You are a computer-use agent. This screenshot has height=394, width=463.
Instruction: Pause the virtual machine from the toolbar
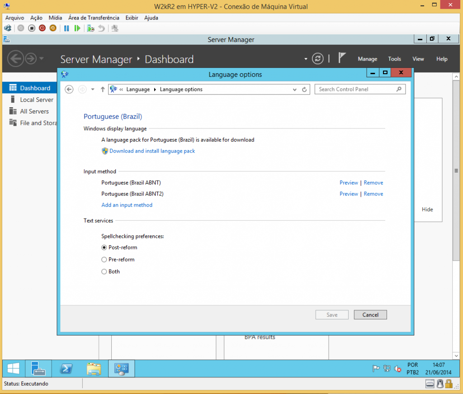[66, 28]
